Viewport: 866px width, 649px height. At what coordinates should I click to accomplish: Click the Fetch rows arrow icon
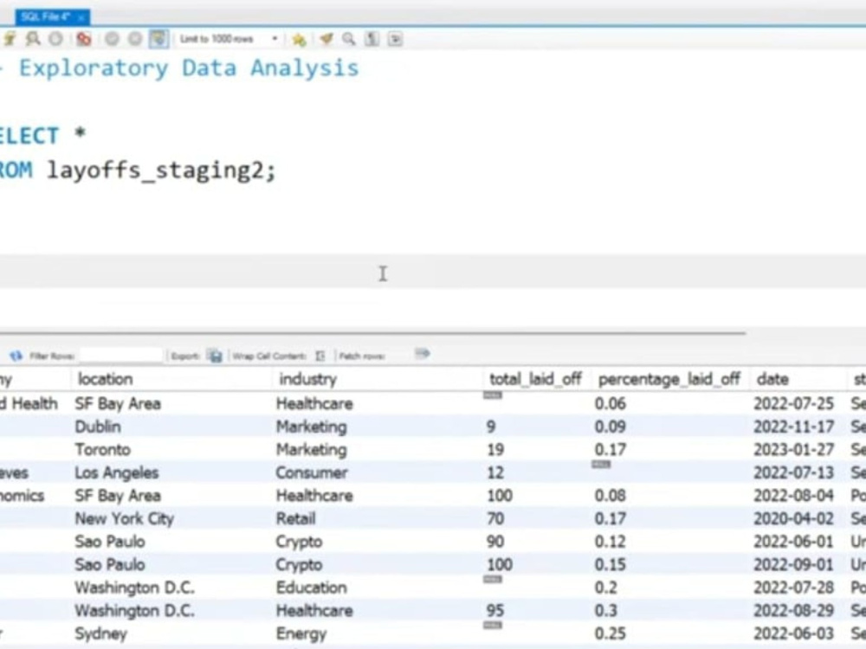click(x=422, y=354)
